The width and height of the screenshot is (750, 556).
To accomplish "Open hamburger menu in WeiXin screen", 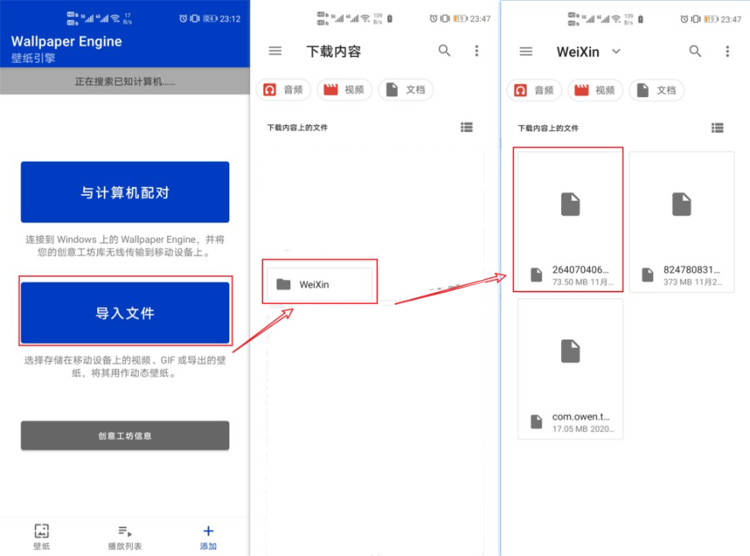I will coord(526,52).
